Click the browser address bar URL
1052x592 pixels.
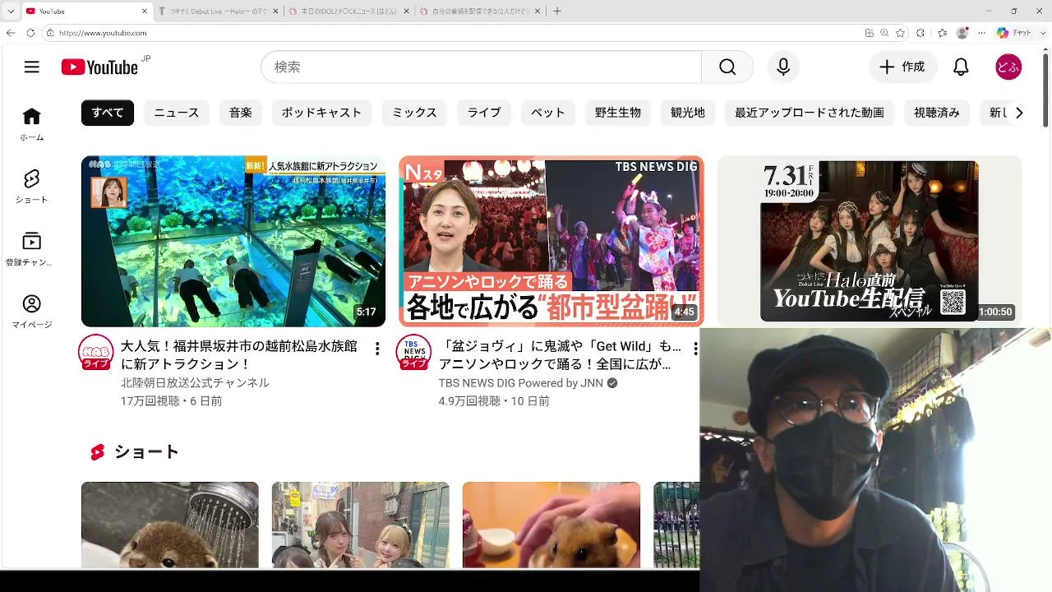point(103,33)
